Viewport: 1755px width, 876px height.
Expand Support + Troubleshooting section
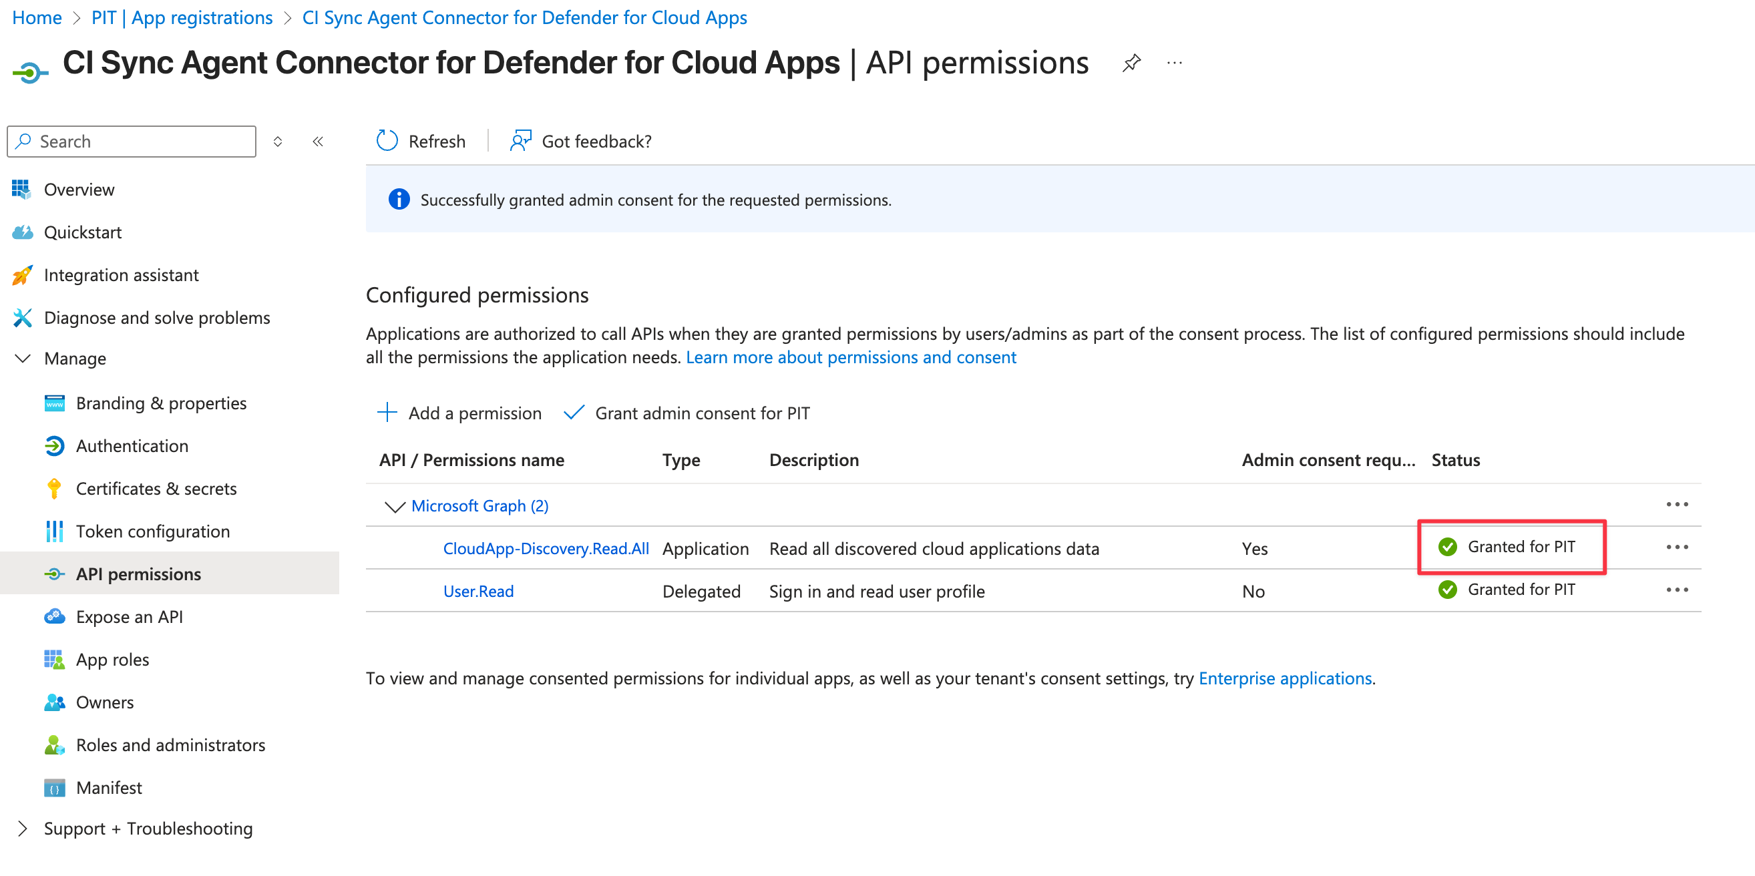coord(23,829)
